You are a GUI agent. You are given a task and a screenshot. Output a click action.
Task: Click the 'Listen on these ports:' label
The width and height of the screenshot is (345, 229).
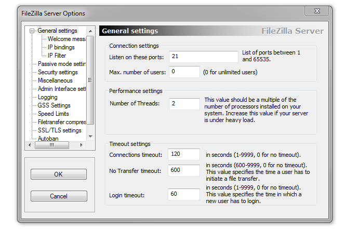click(x=137, y=57)
